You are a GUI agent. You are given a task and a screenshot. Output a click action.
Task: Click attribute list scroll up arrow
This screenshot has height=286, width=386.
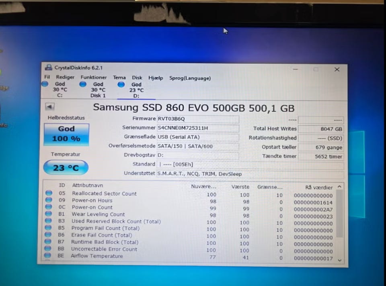(x=339, y=187)
